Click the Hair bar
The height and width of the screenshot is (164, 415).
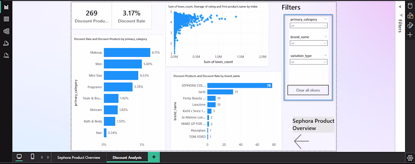tap(105, 133)
